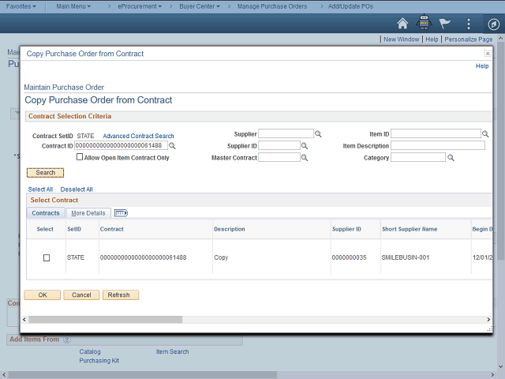The image size is (505, 379).
Task: Click the Item Description input field
Action: 438,146
